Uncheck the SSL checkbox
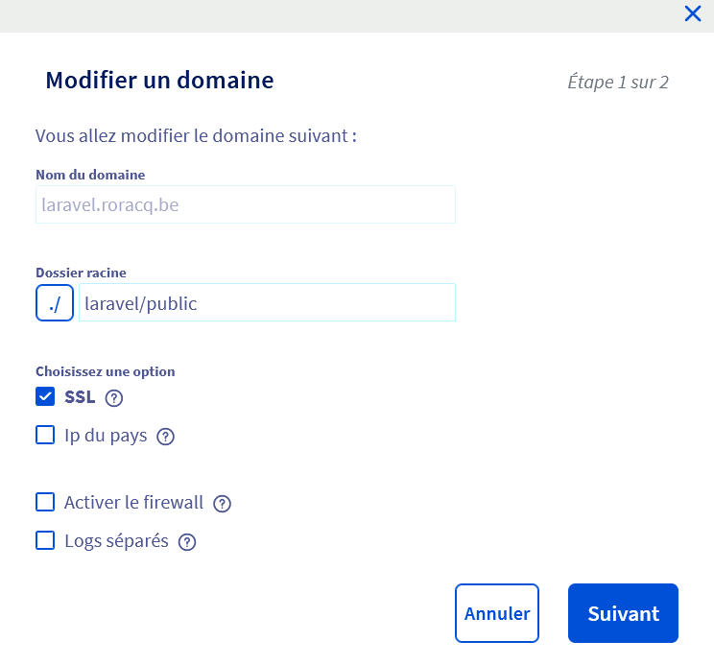 tap(45, 396)
